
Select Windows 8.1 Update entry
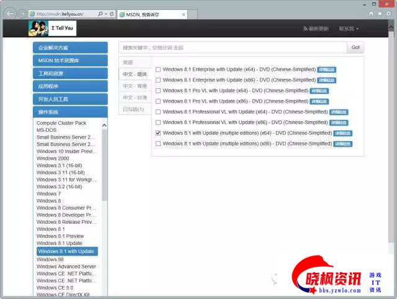point(60,243)
